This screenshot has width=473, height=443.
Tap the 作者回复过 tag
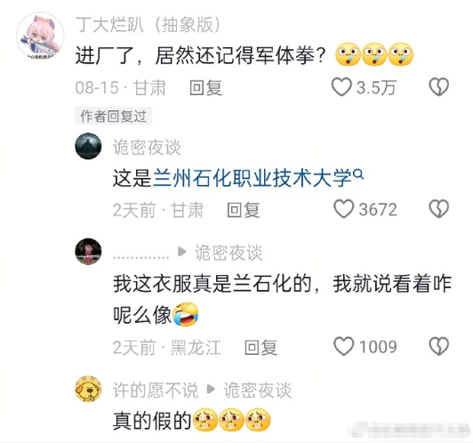click(114, 116)
